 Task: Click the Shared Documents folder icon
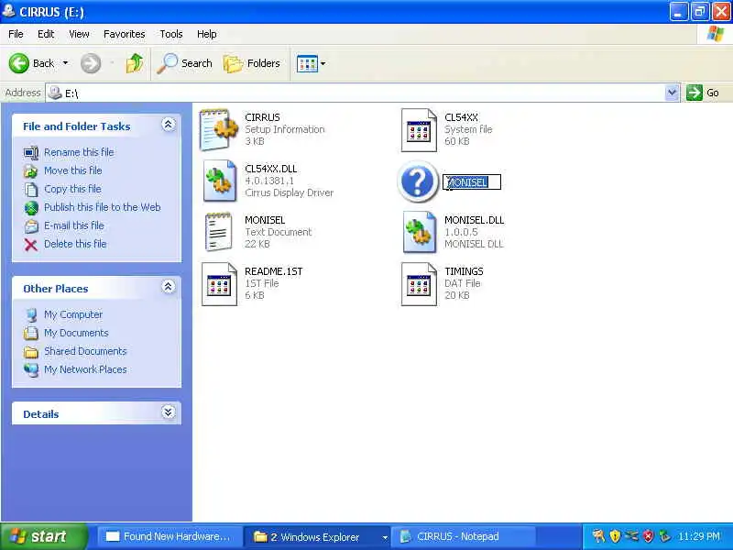coord(31,352)
